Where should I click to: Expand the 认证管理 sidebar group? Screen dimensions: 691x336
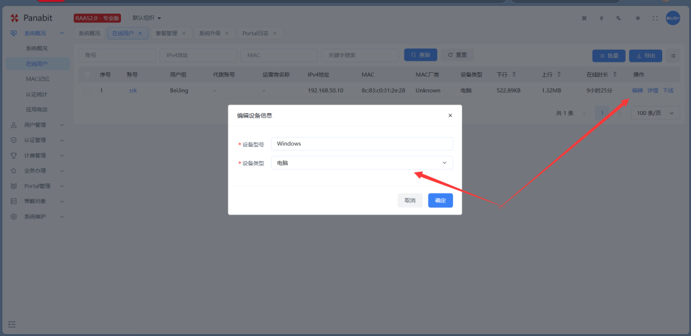(x=38, y=141)
